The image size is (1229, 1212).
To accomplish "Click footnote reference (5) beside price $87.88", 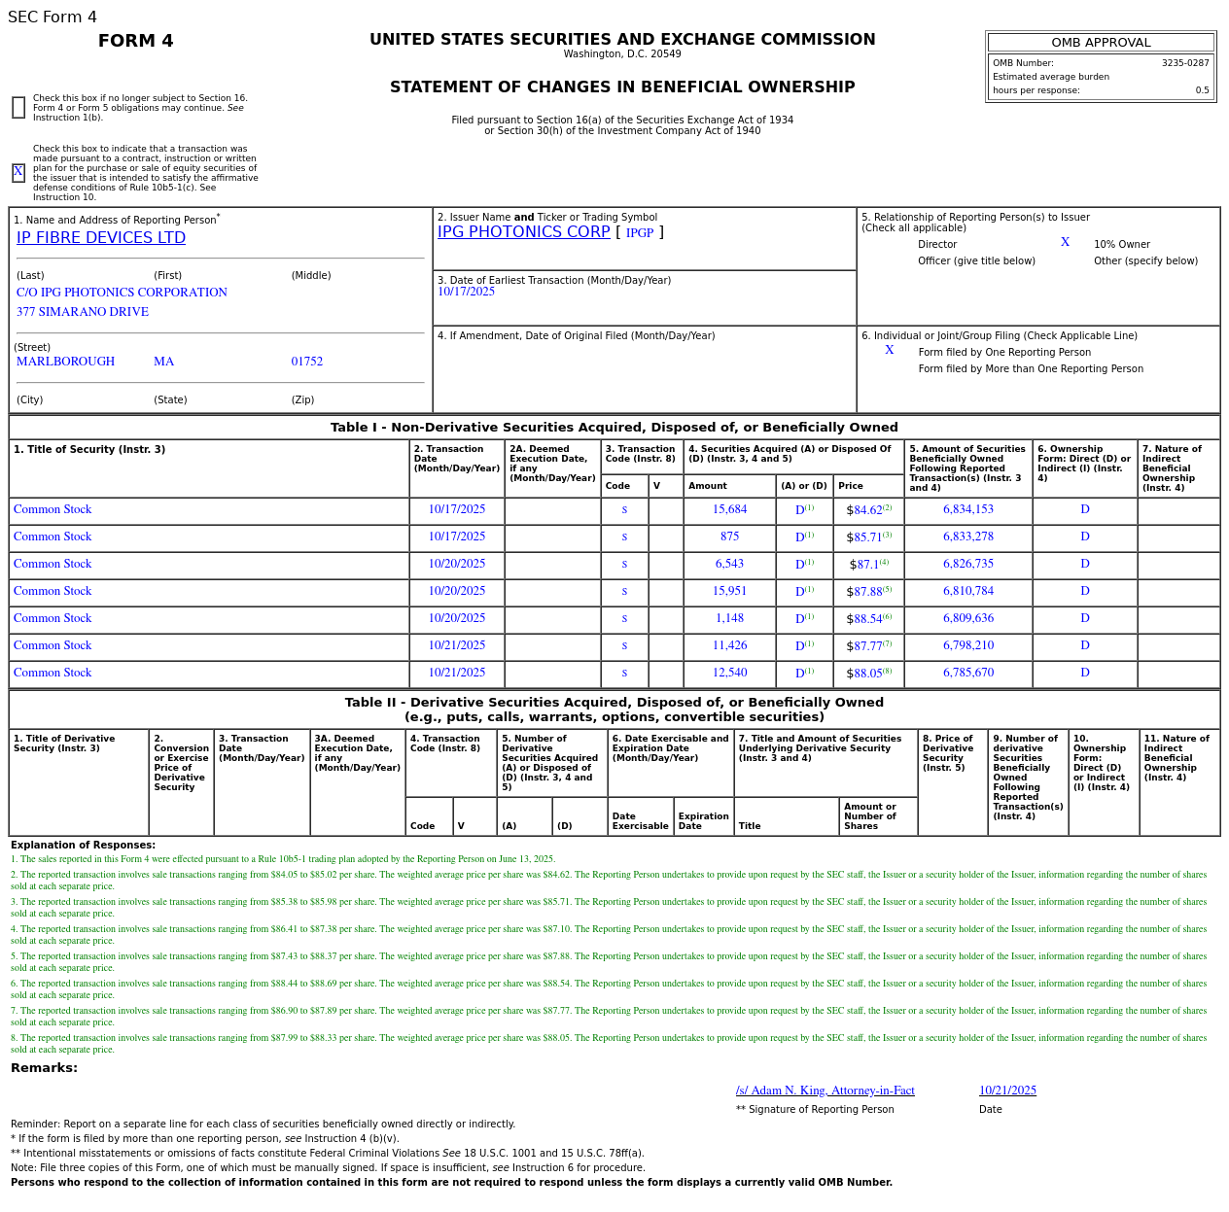I will tap(887, 589).
